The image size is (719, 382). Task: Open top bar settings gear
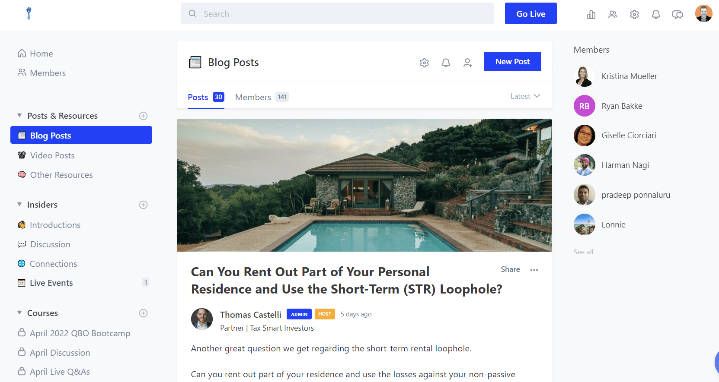[x=634, y=15]
